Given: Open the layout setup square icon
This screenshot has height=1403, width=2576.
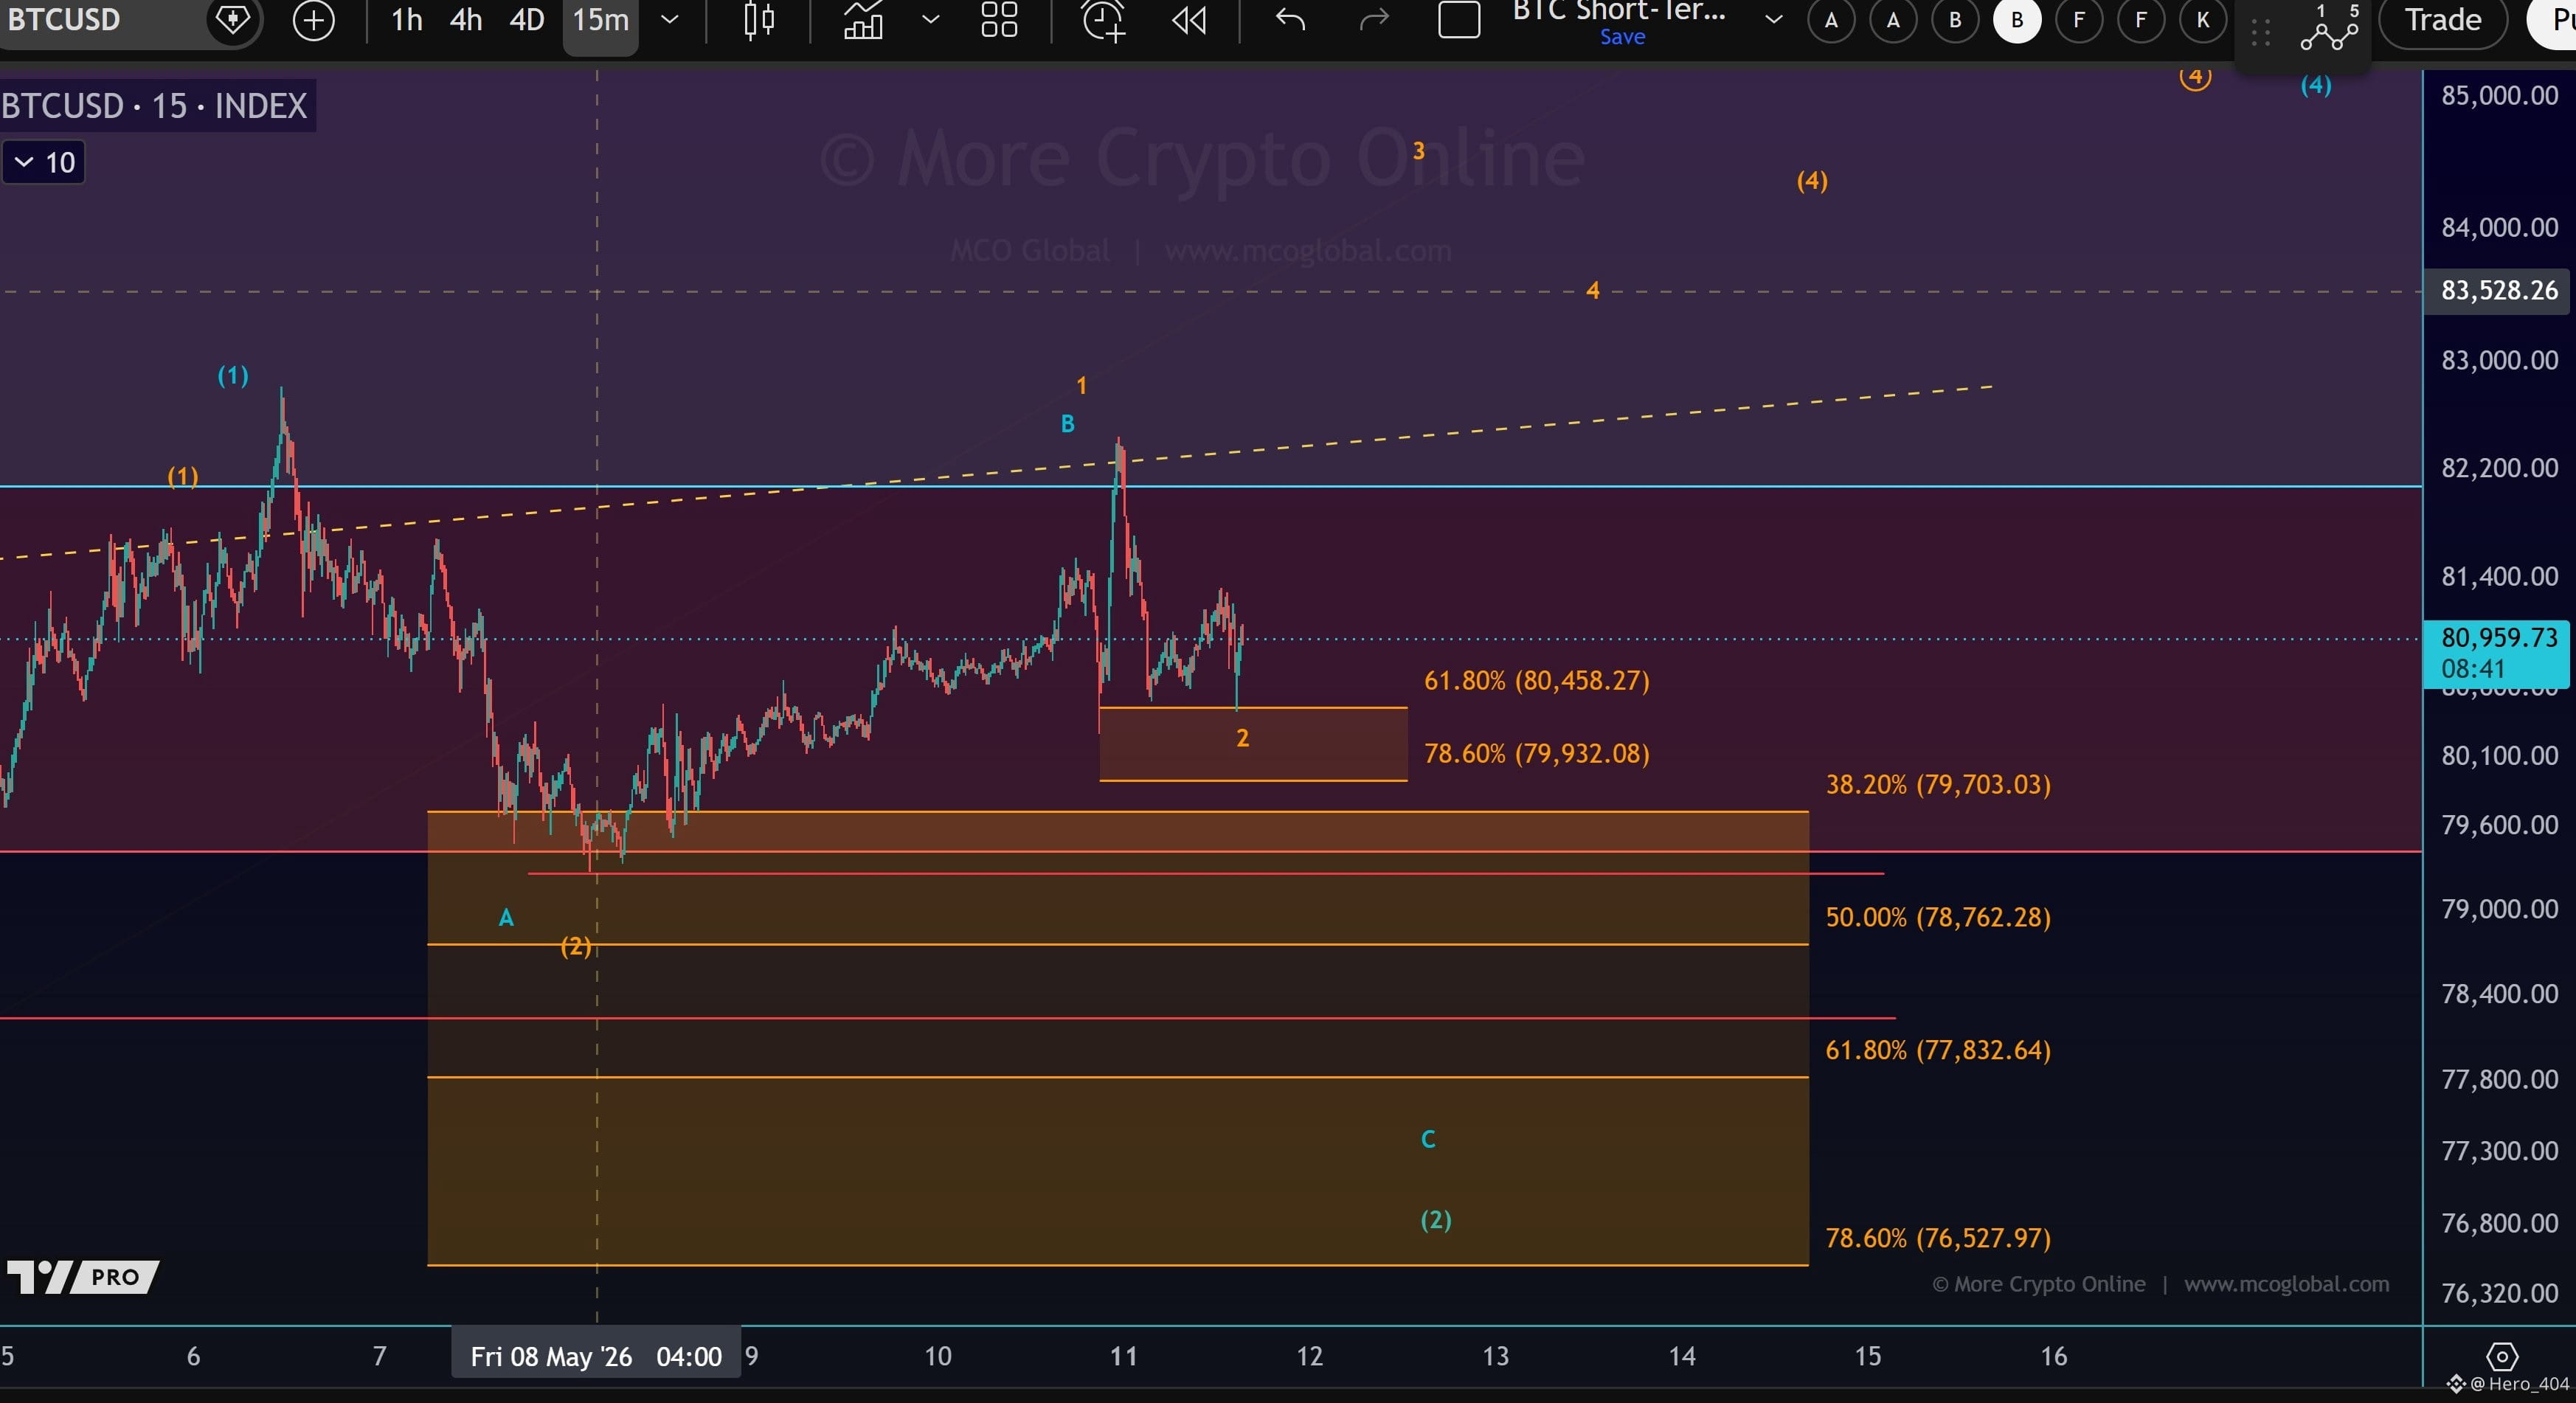Looking at the screenshot, I should point(1459,20).
